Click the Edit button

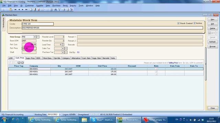(x=212, y=24)
